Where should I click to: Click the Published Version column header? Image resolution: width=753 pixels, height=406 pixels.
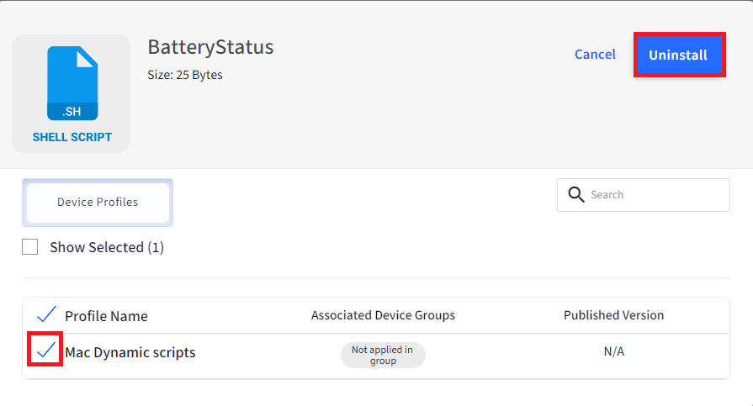pyautogui.click(x=613, y=315)
